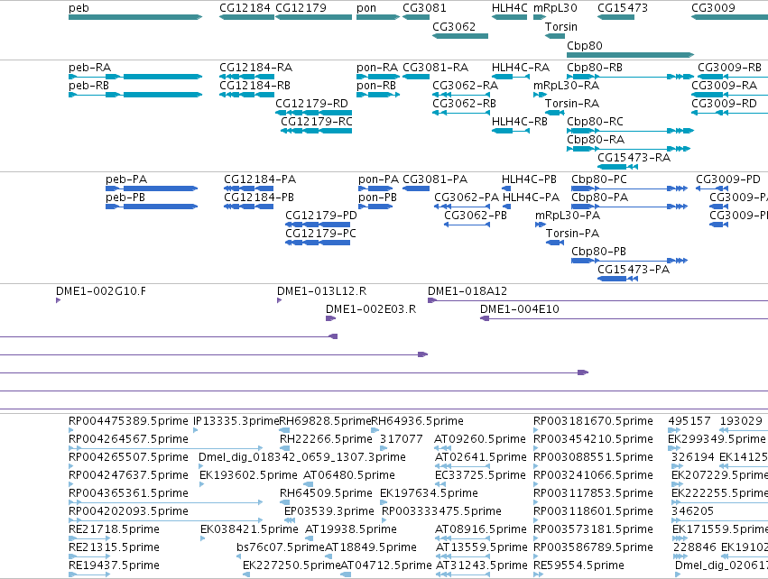
Task: Select transcript CG3062-RA
Action: pyautogui.click(x=466, y=85)
